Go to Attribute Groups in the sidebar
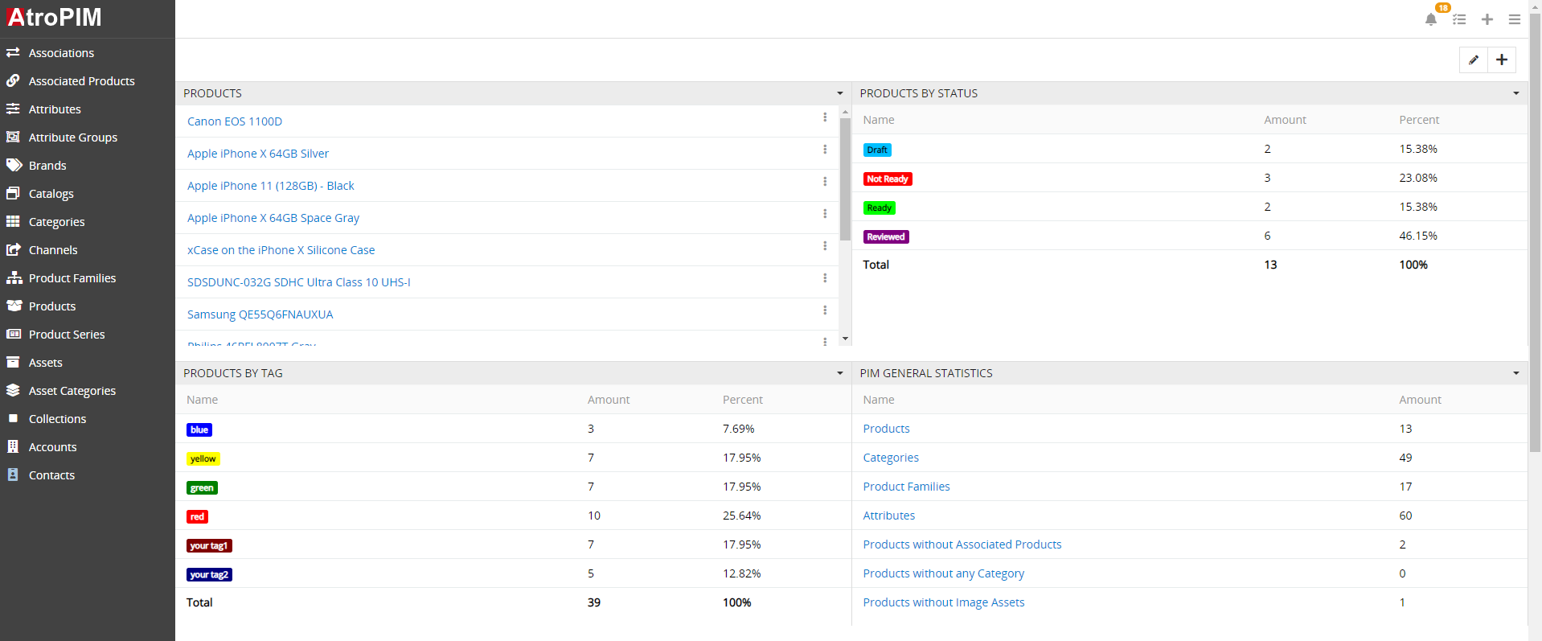Image resolution: width=1542 pixels, height=641 pixels. [72, 138]
